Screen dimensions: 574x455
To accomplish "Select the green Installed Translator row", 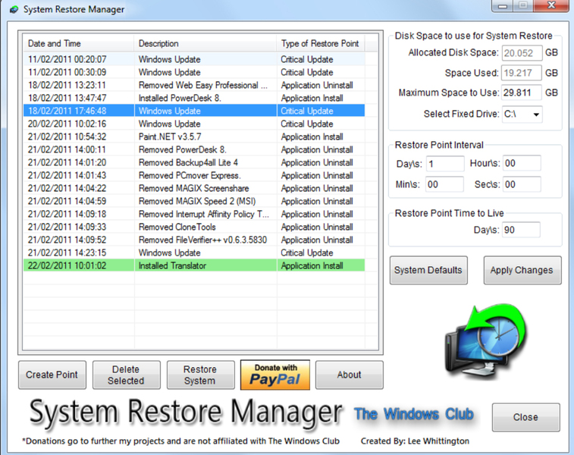I will (x=194, y=265).
